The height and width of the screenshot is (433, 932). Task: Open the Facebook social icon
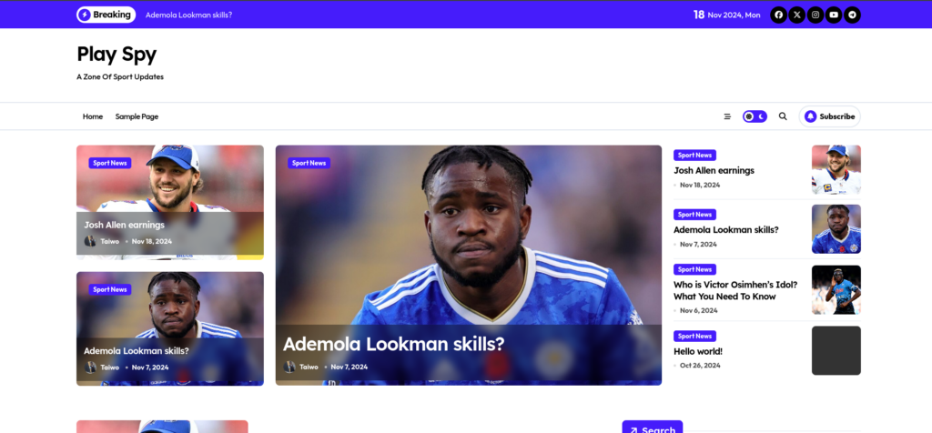[x=779, y=15]
